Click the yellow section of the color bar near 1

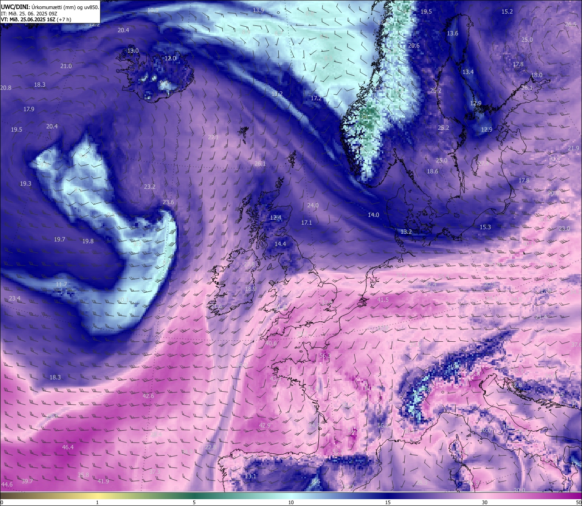tap(97, 496)
